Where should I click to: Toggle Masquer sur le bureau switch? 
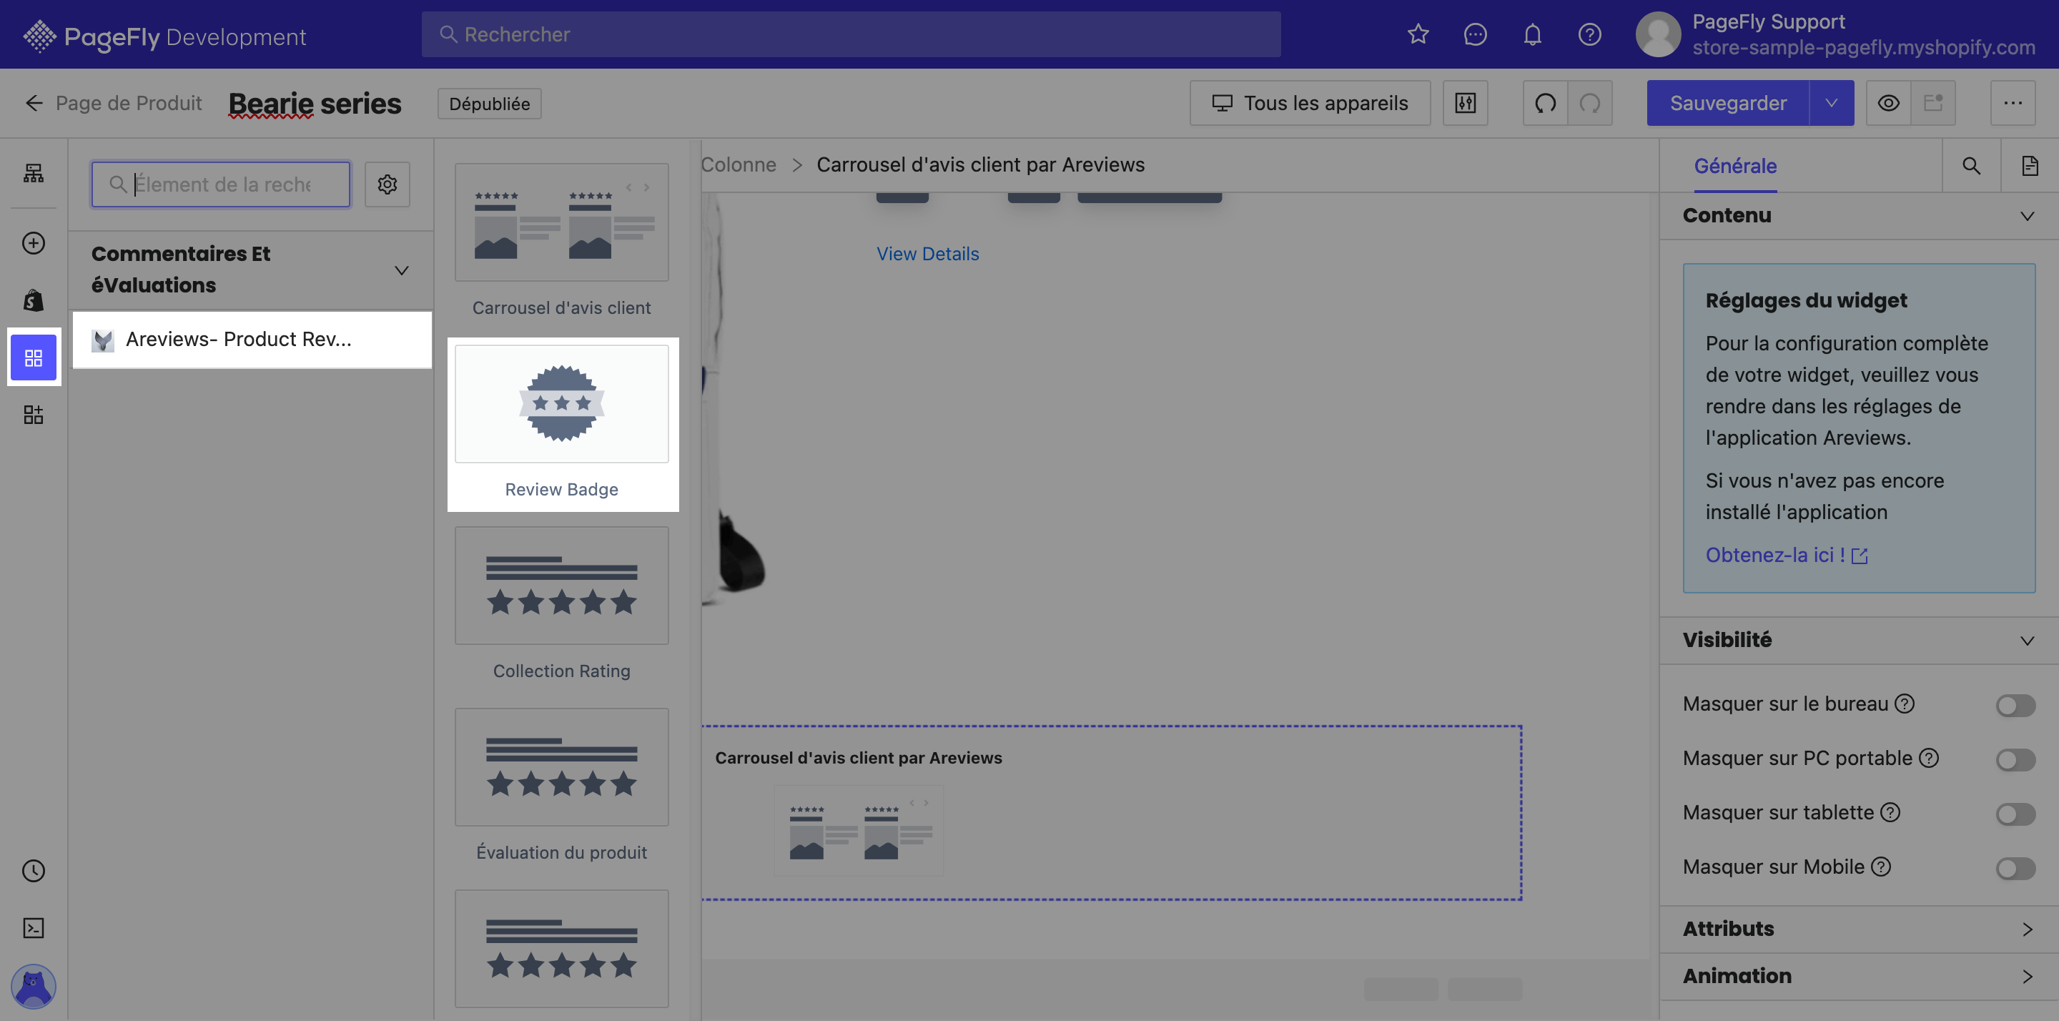tap(2015, 705)
